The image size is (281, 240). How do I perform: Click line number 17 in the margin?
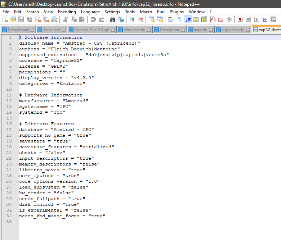coord(9,130)
